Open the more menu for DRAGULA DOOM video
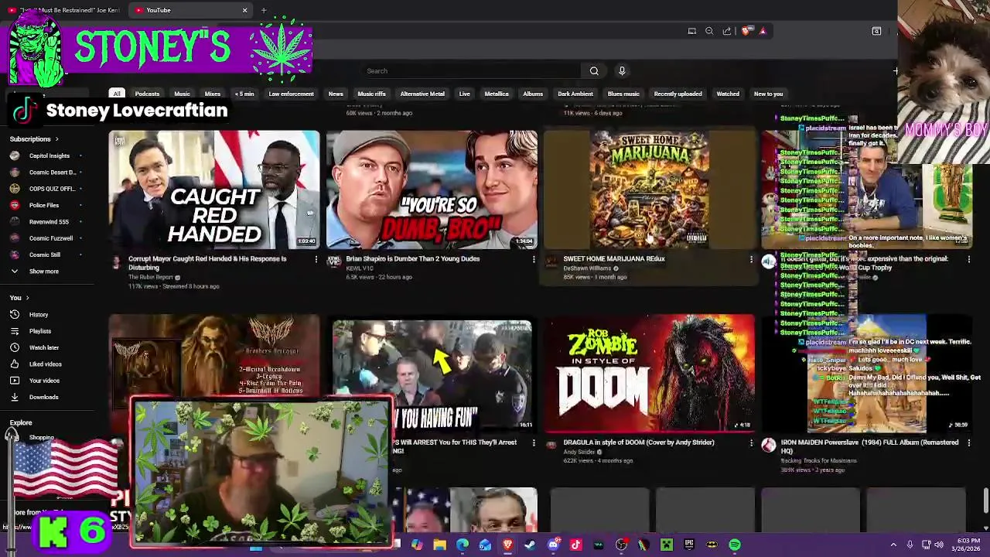 (751, 443)
